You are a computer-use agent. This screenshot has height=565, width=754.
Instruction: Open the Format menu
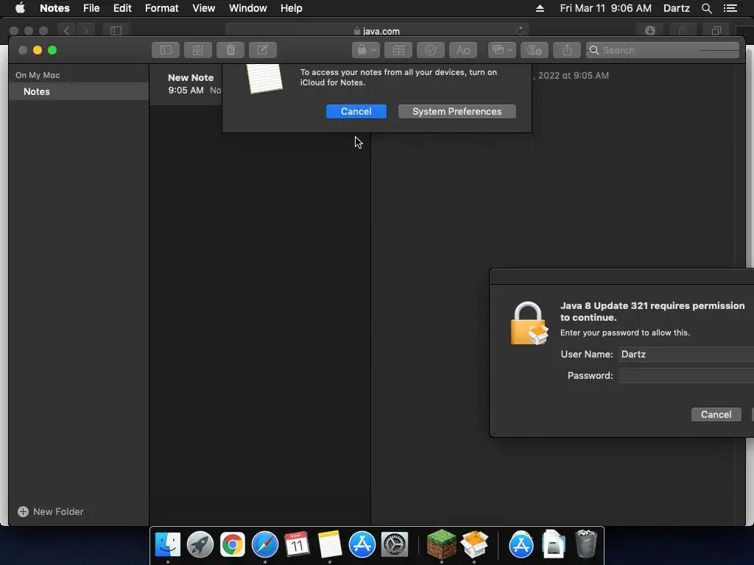[x=161, y=8]
